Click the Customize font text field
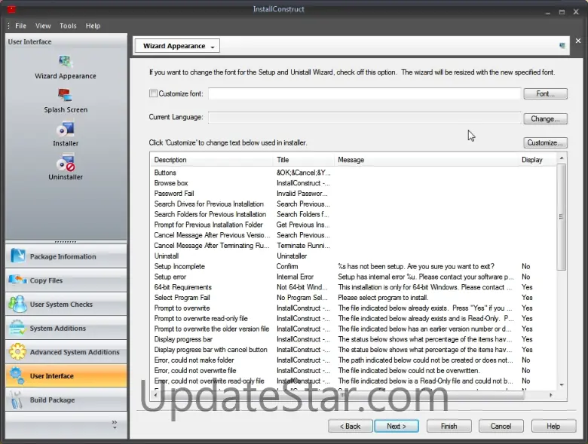Image resolution: width=588 pixels, height=444 pixels. coord(365,93)
